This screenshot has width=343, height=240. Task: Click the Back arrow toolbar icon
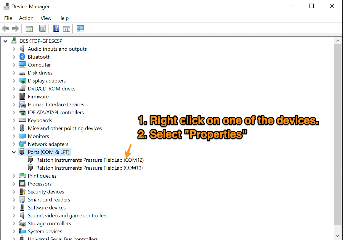(x=5, y=28)
